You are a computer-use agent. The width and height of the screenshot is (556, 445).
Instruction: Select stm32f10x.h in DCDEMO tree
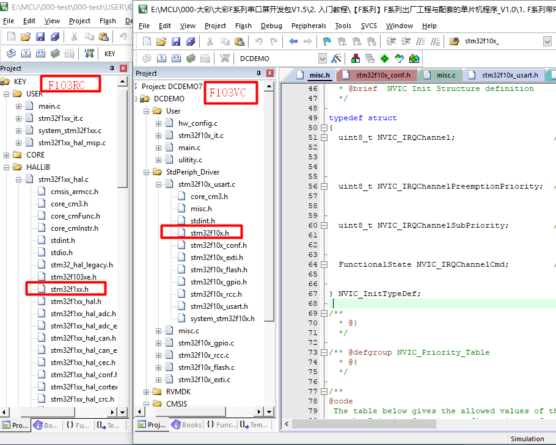point(210,233)
